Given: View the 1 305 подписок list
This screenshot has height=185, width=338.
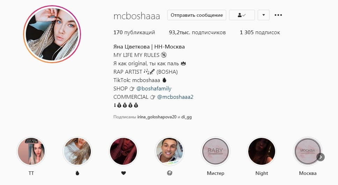Looking at the screenshot, I should click(260, 32).
